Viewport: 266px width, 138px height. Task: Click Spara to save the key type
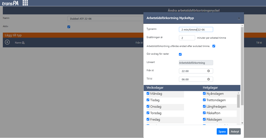pos(222,131)
